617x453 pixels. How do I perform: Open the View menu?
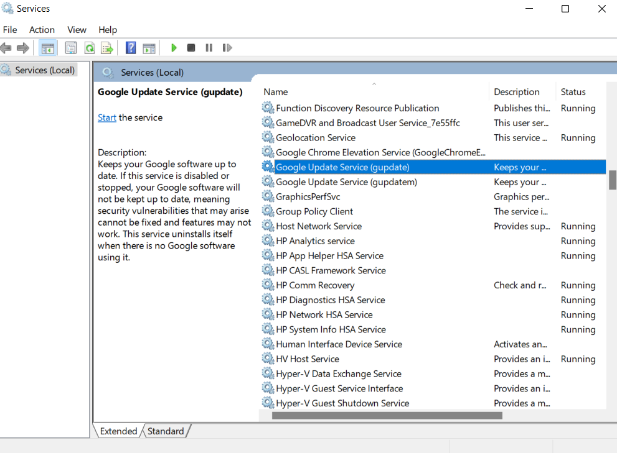[77, 30]
